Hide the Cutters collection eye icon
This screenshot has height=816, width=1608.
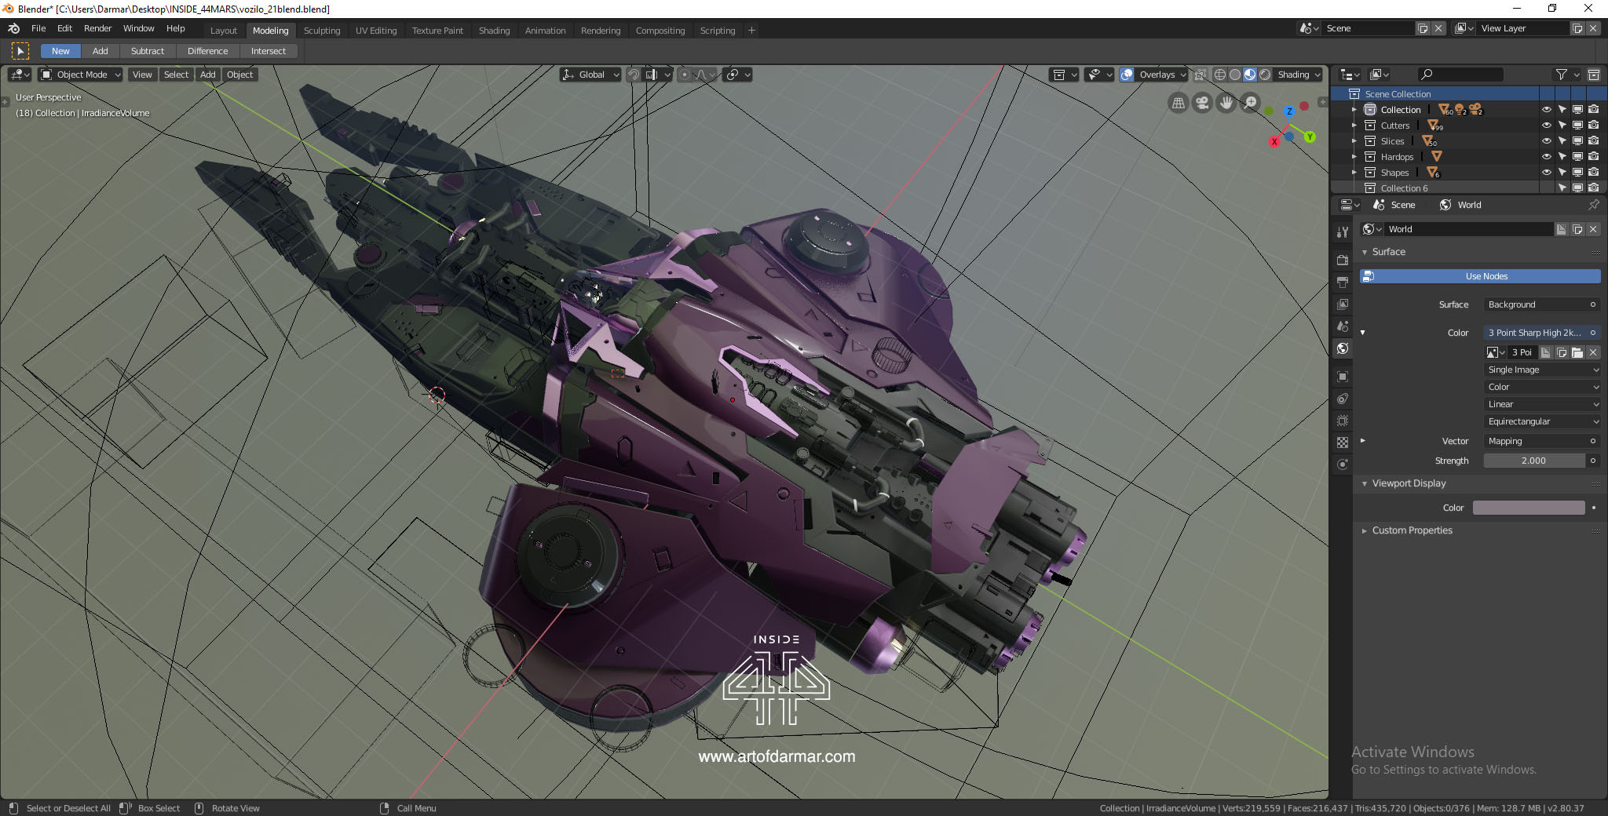(x=1546, y=126)
